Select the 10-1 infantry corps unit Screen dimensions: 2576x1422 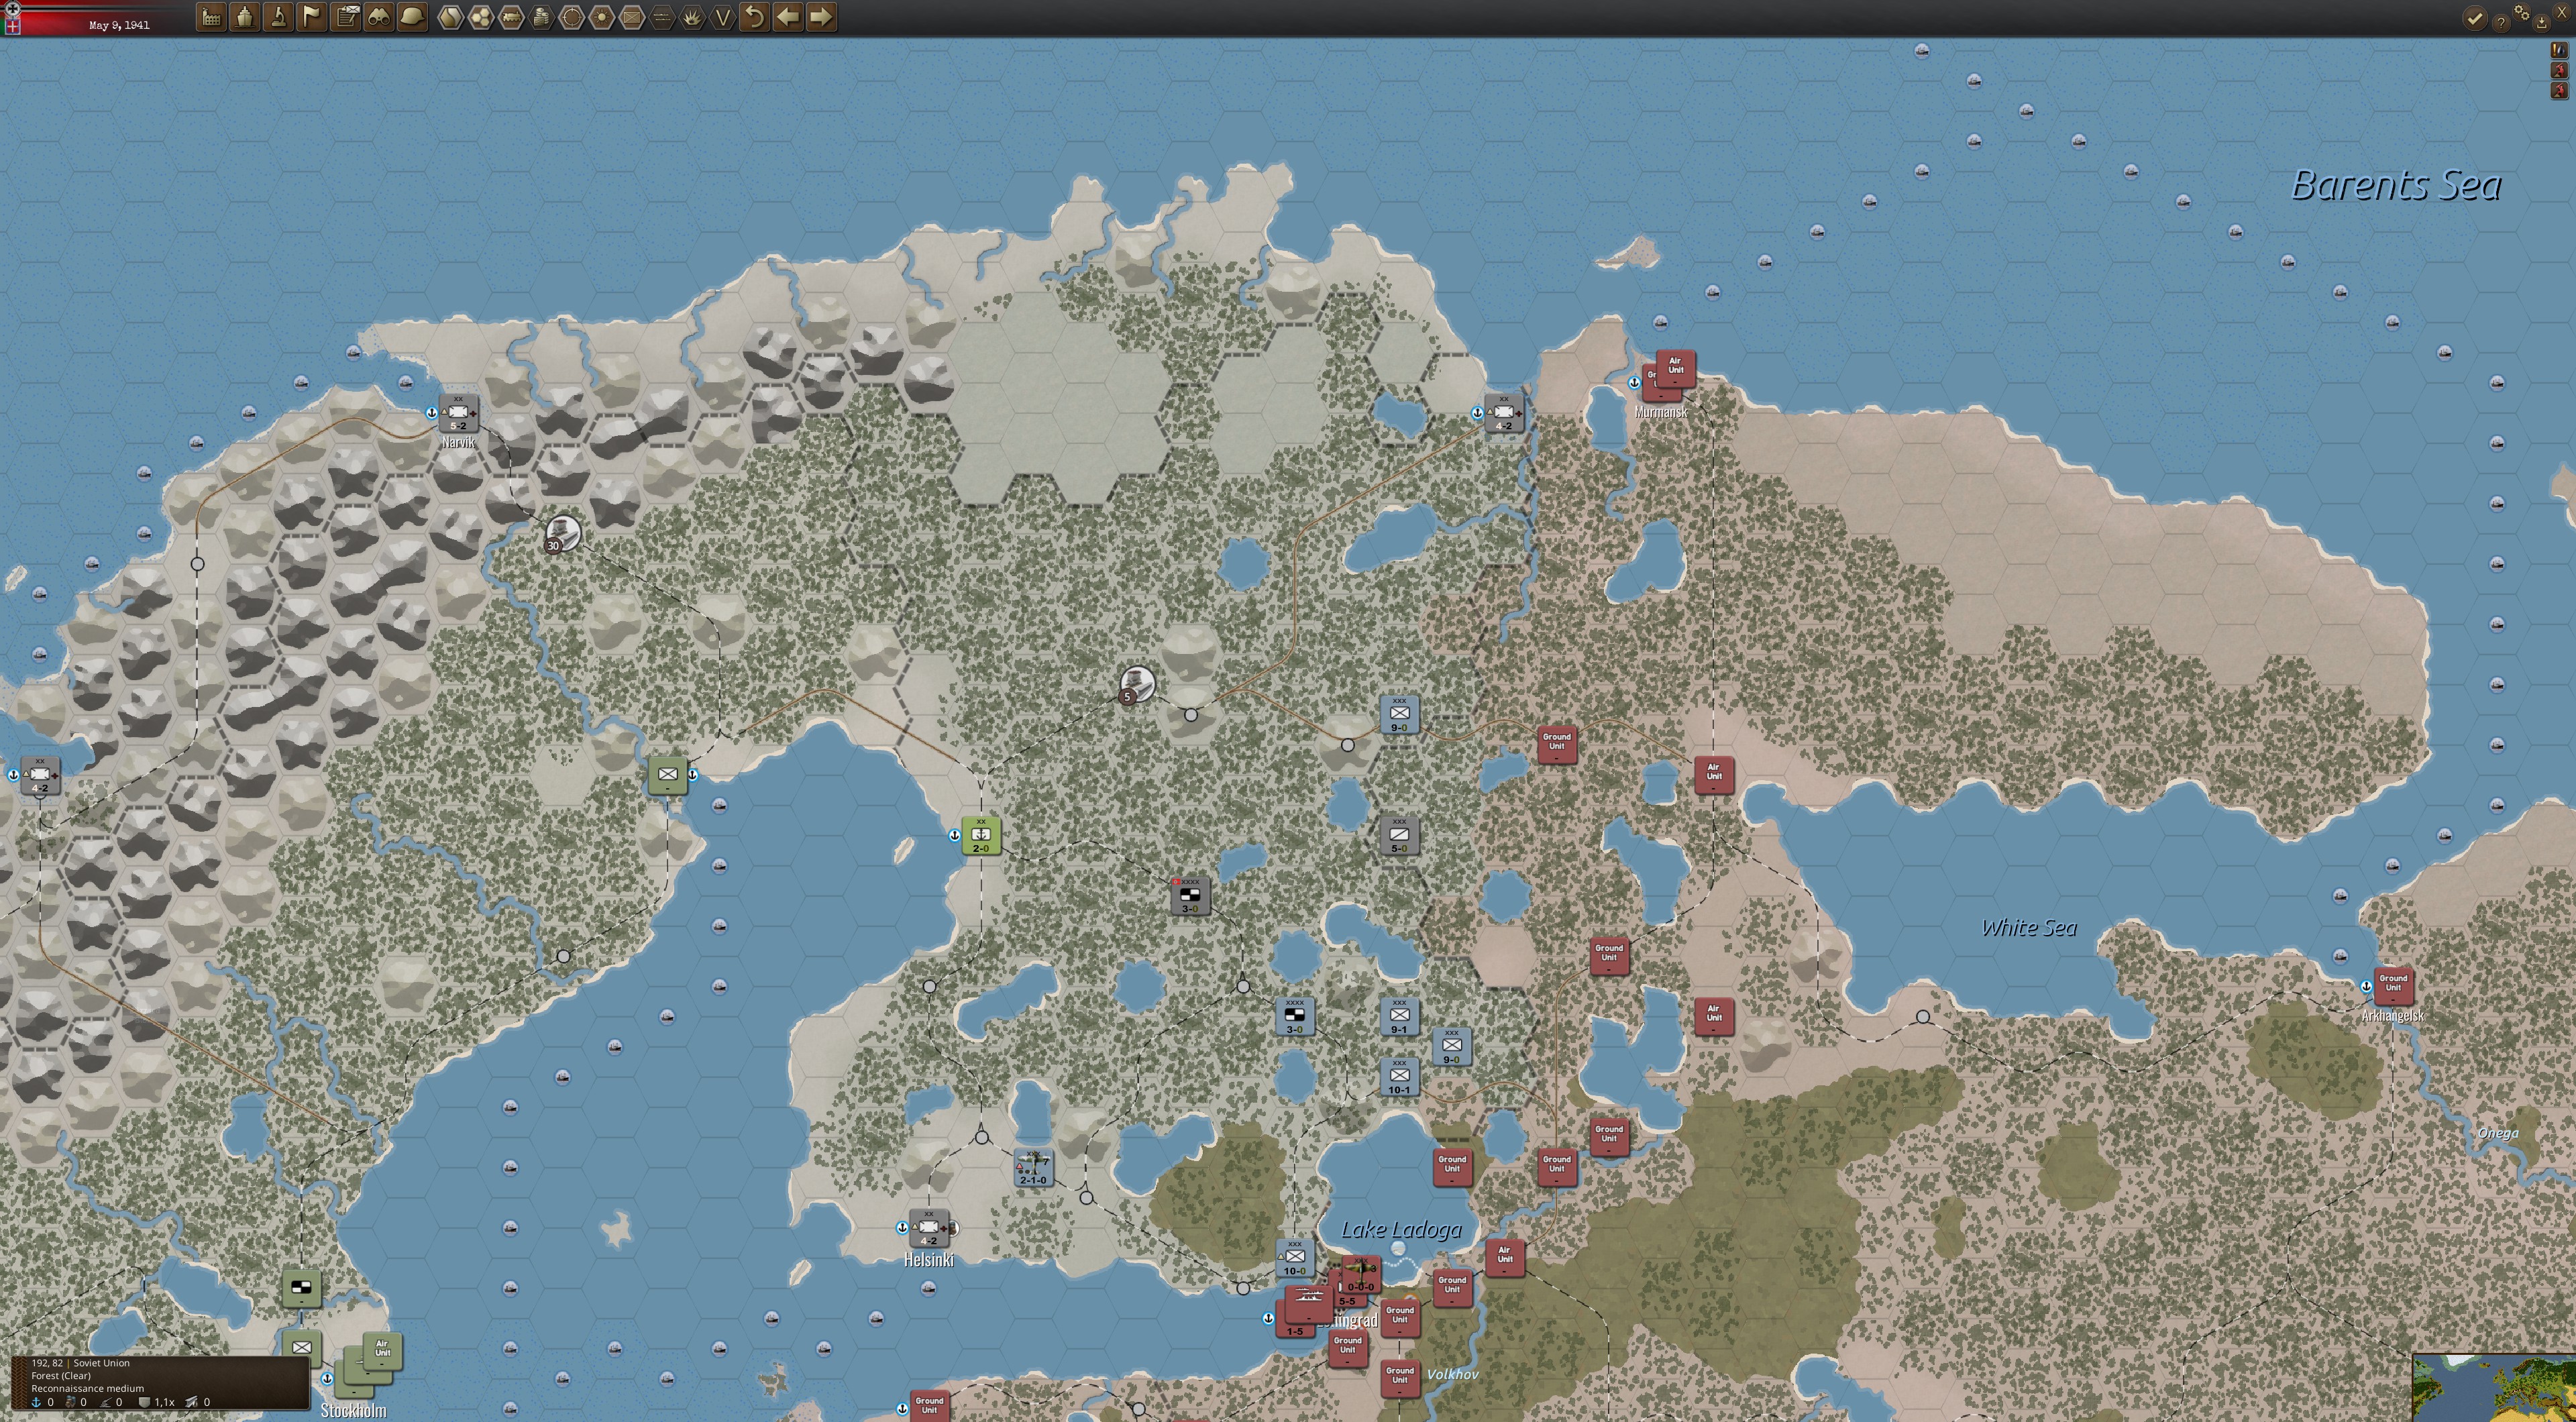1399,1077
